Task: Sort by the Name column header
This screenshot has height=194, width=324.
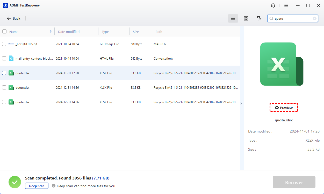Action: click(x=14, y=32)
